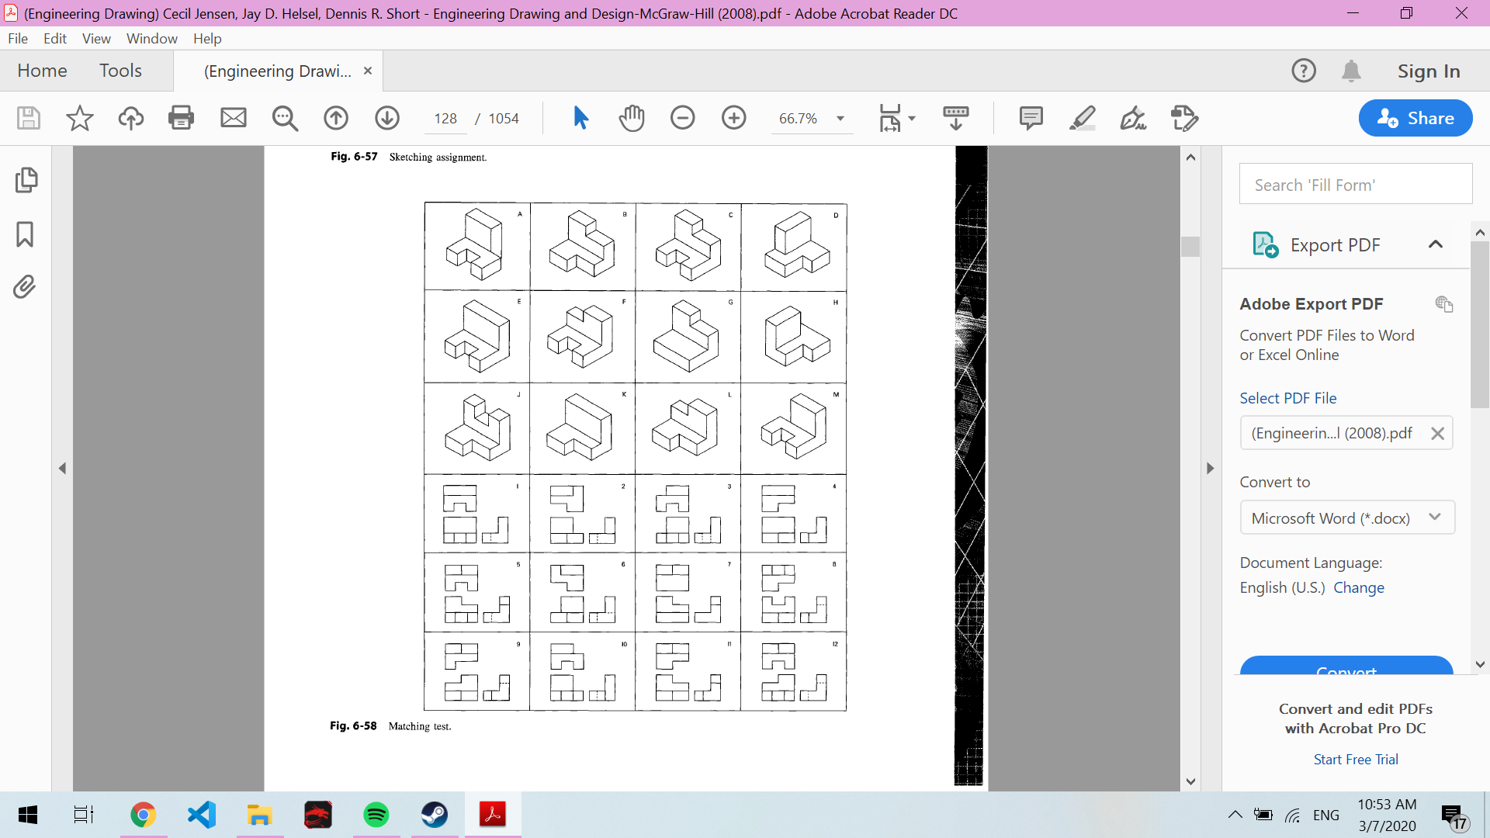Open Page Thumbnails panel icon
This screenshot has width=1490, height=838.
[25, 180]
